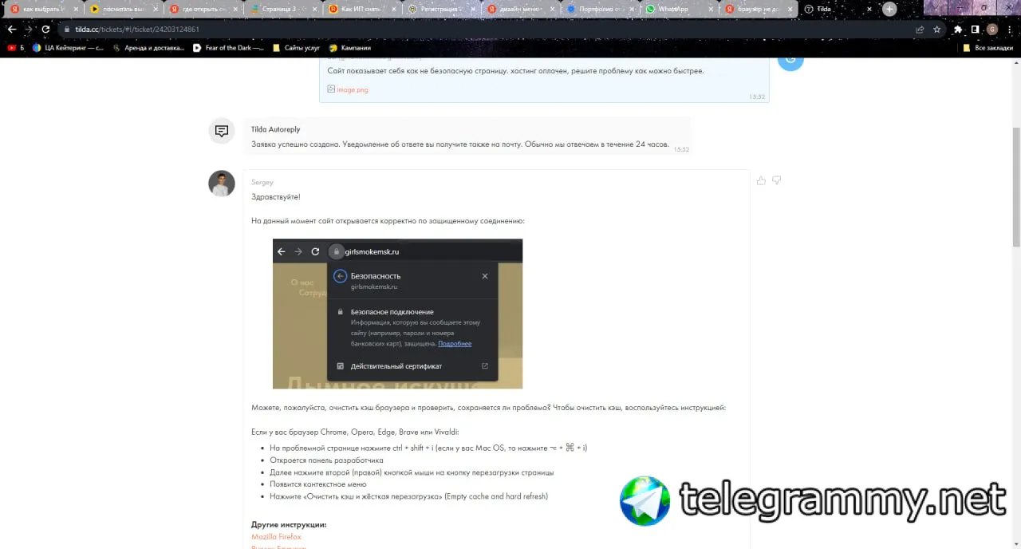
Task: Switch to the 'Как ИП снять' tab
Action: pyautogui.click(x=361, y=10)
